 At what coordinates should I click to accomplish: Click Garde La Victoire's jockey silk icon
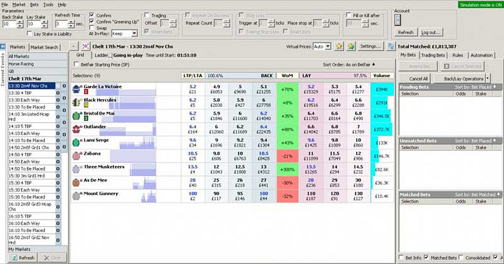coord(77,89)
